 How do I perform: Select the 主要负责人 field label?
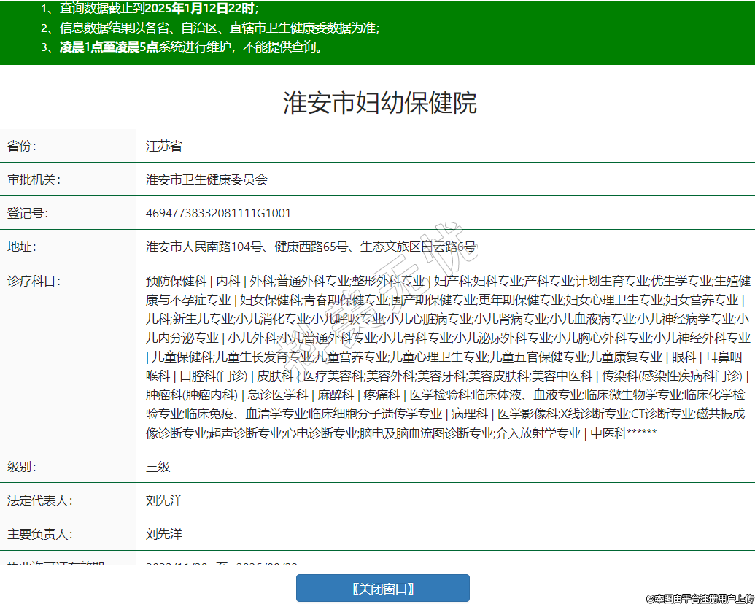pos(39,534)
